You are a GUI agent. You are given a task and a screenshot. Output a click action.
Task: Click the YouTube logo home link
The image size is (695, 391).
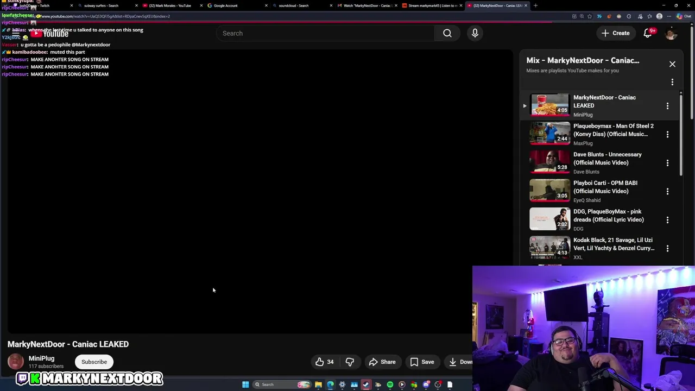49,34
